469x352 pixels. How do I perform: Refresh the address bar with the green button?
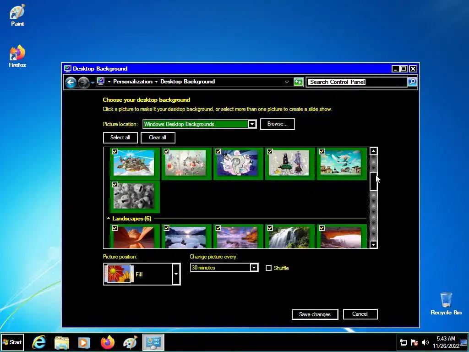pos(298,82)
